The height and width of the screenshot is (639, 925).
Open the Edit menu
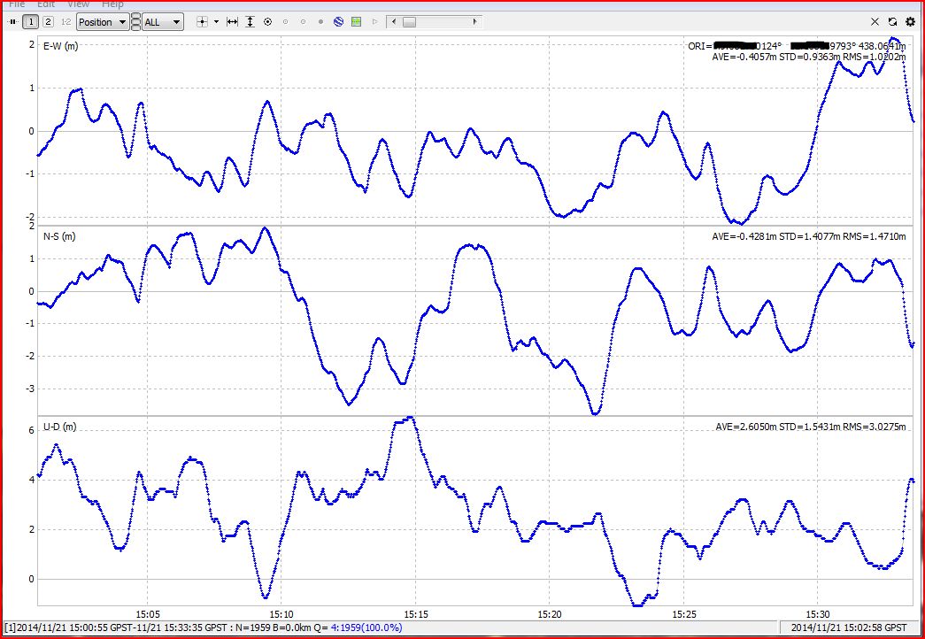[x=46, y=4]
